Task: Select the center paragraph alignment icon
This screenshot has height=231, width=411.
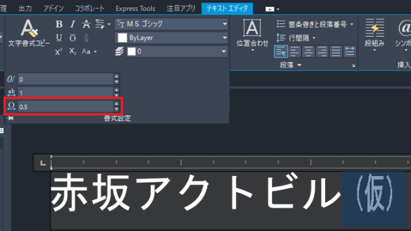Action: [309, 52]
